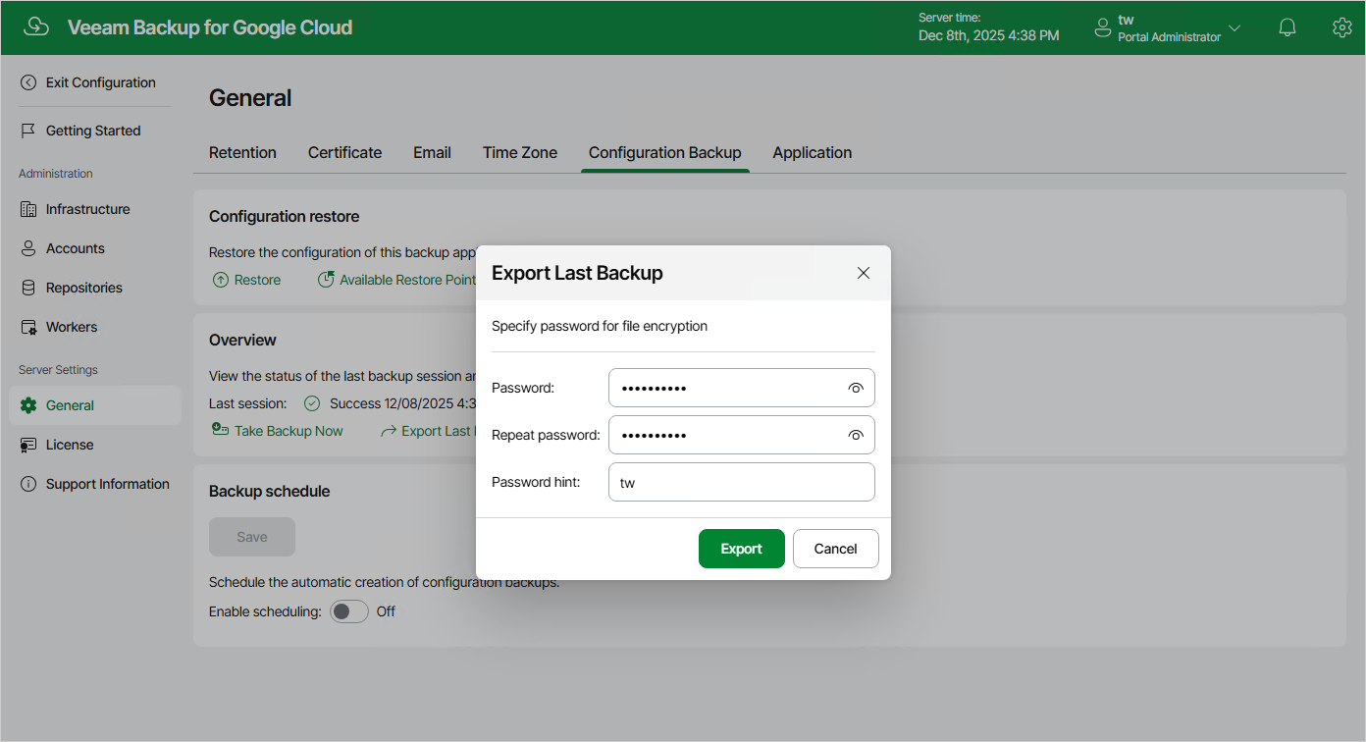Expand the tw user account menu

pos(1235,27)
